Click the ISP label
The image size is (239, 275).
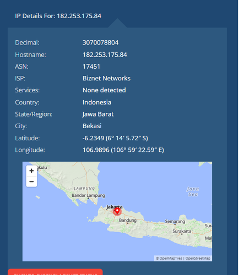click(20, 78)
